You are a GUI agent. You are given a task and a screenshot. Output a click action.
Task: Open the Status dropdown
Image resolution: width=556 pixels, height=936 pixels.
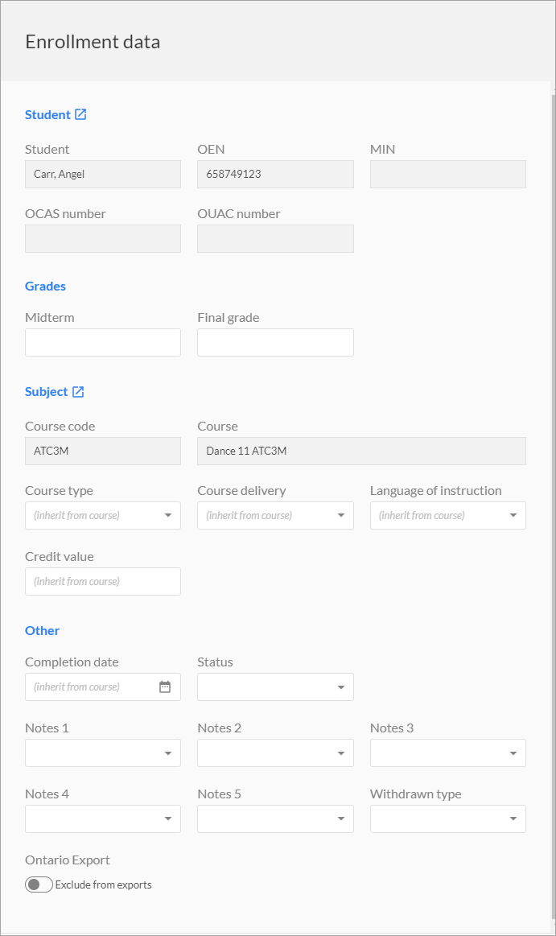[275, 687]
